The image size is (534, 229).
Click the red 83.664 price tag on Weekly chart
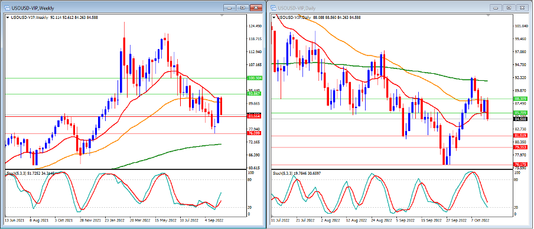point(255,117)
